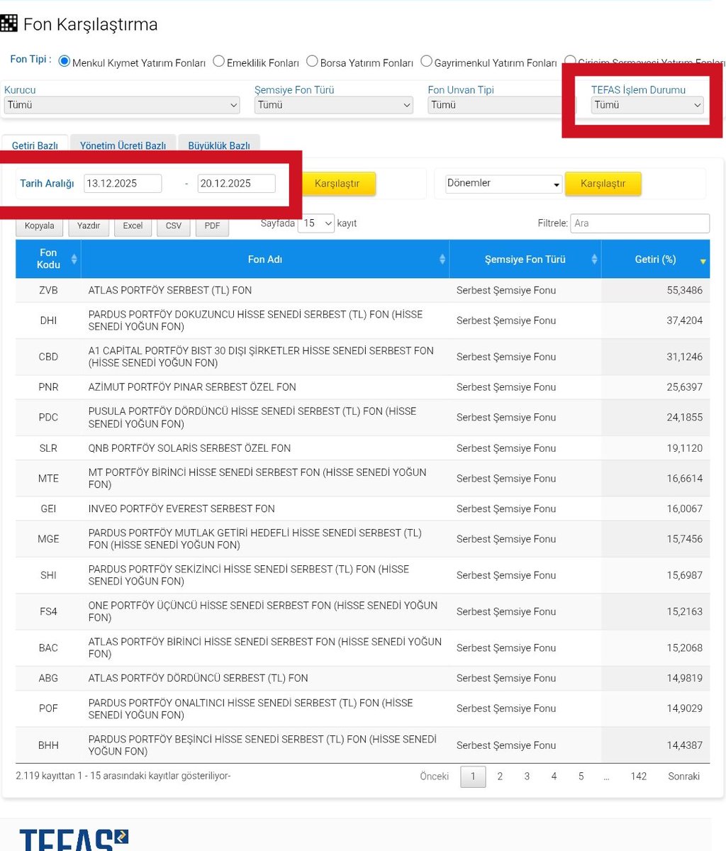Click current page 1 button
This screenshot has height=851, width=726.
click(473, 777)
